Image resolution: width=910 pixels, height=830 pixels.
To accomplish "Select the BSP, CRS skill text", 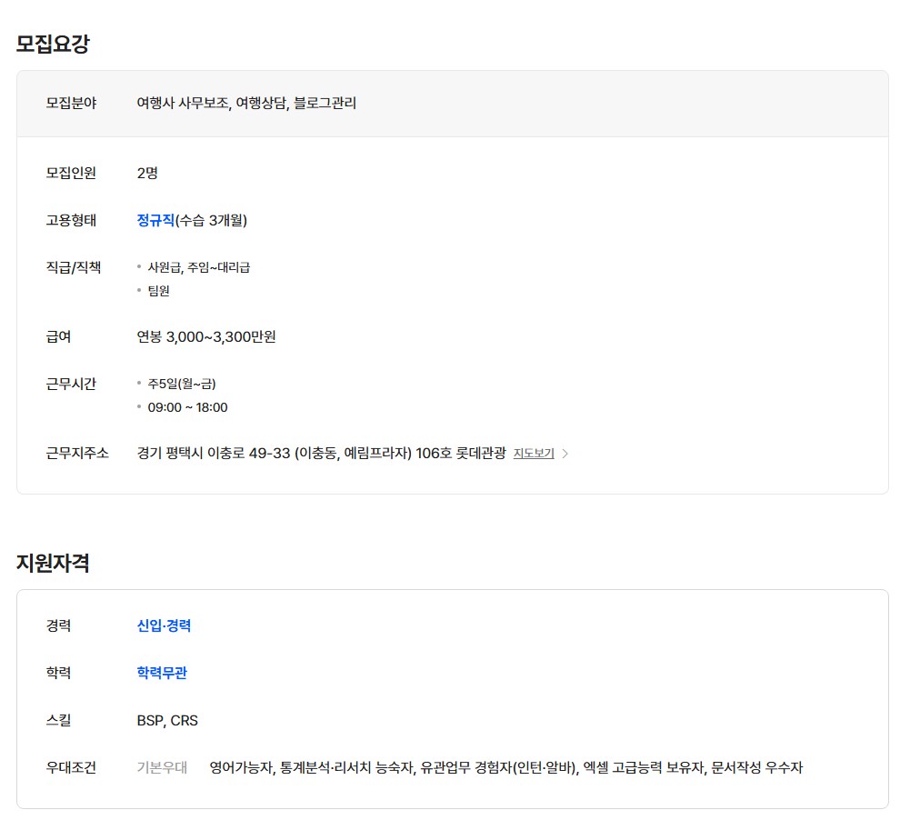I will click(167, 720).
